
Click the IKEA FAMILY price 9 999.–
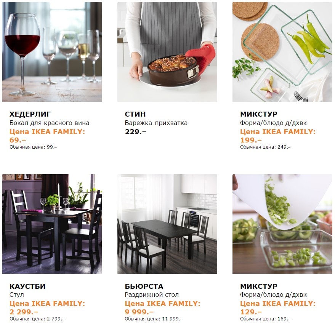click(x=139, y=312)
